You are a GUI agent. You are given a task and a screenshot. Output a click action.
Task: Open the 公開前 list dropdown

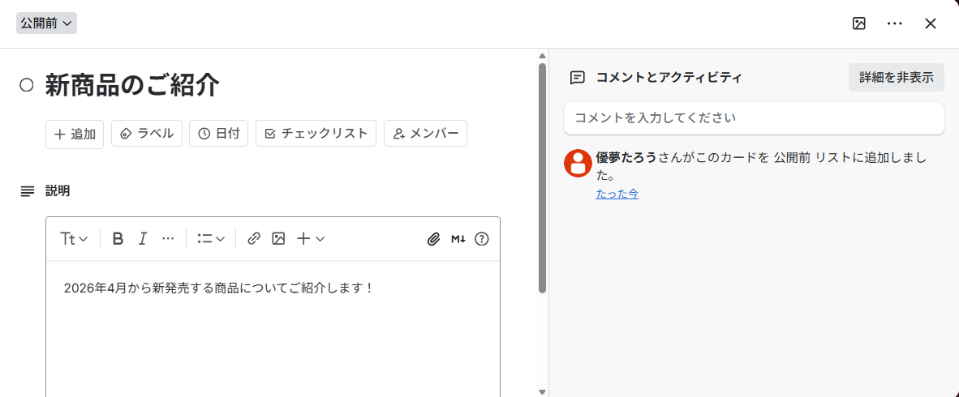coord(46,23)
